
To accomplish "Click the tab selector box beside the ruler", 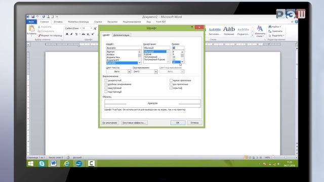I will [28, 44].
